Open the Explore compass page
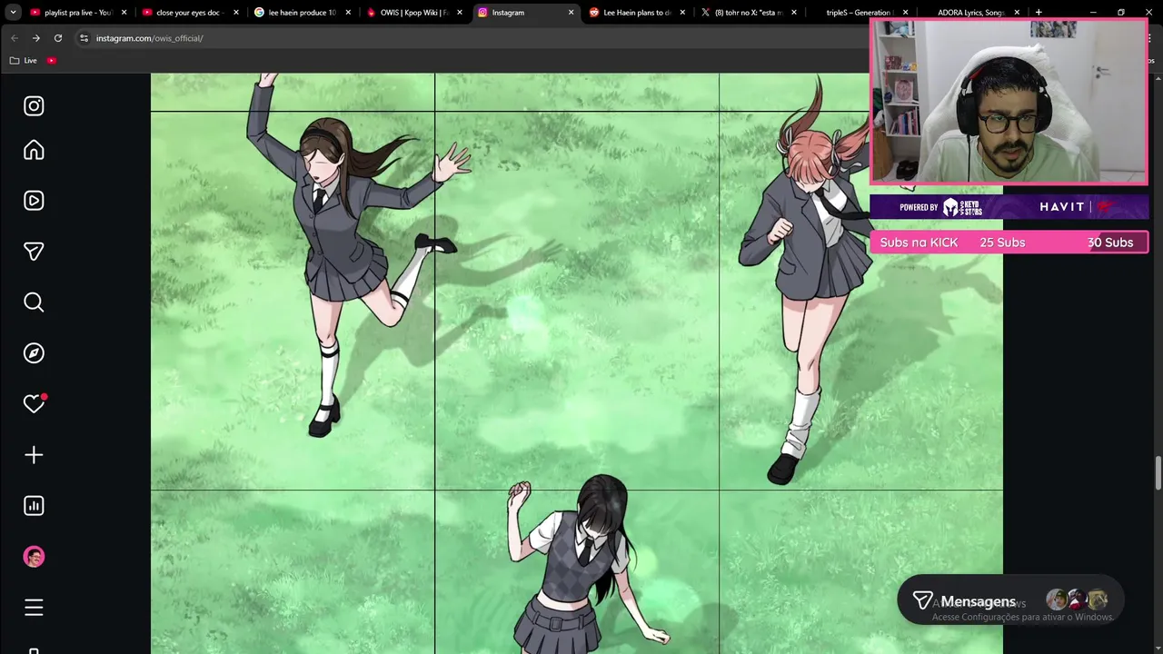 coord(34,353)
